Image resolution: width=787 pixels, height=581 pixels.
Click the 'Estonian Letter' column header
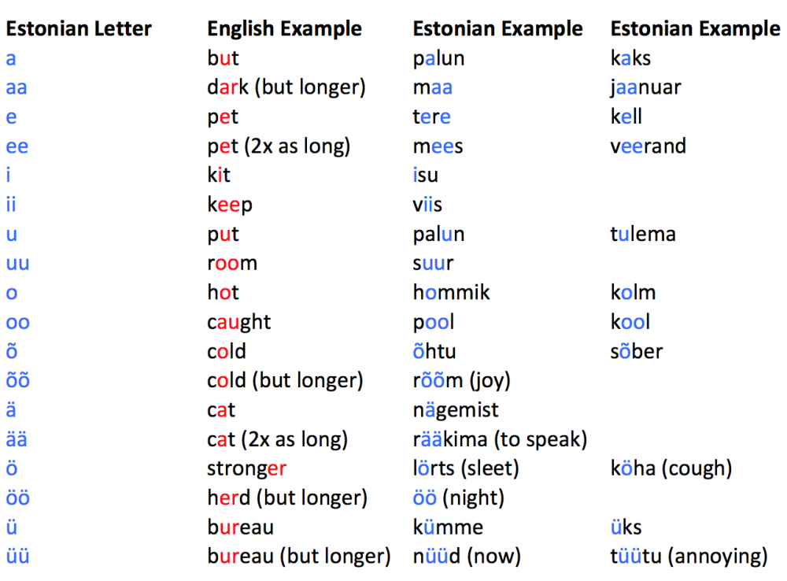coord(79,30)
